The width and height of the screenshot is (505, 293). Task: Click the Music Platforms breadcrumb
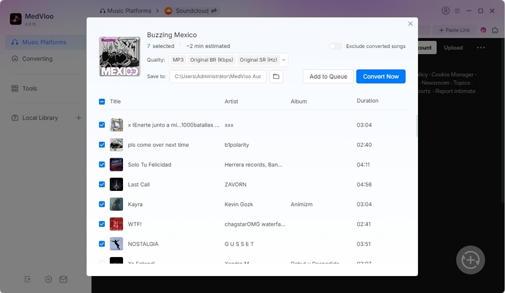click(x=126, y=11)
